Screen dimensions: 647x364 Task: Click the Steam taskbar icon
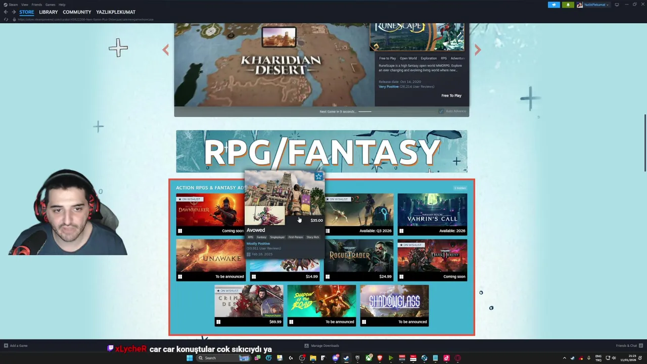(346, 358)
